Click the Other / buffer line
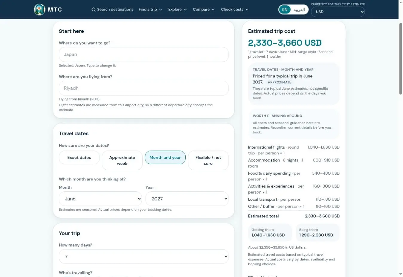The height and width of the screenshot is (277, 403). [x=294, y=206]
